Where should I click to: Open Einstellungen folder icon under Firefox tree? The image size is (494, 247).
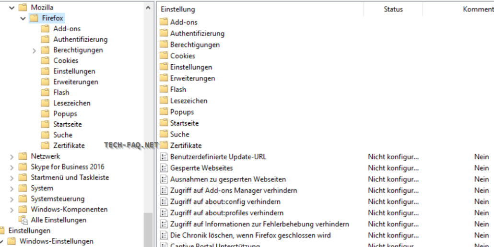point(46,71)
